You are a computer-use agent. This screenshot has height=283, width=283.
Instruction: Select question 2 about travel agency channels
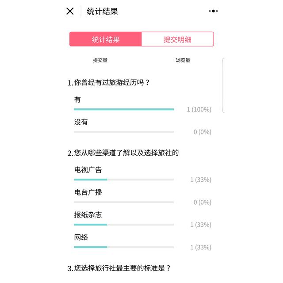[x=123, y=153]
